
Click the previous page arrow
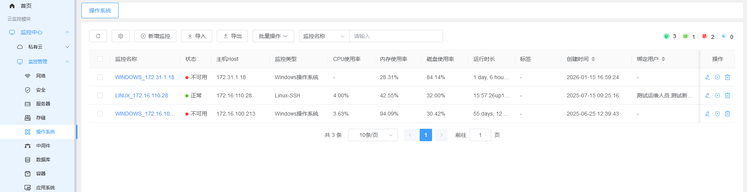(x=410, y=135)
